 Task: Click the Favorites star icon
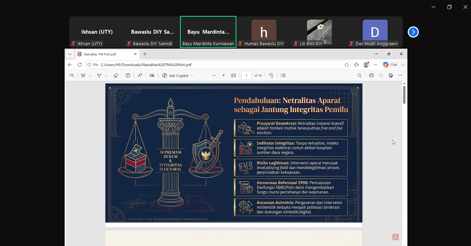click(347, 65)
